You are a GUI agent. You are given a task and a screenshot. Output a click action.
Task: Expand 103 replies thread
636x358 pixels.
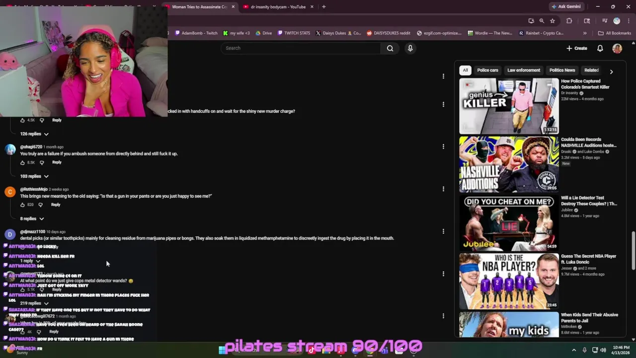point(34,176)
